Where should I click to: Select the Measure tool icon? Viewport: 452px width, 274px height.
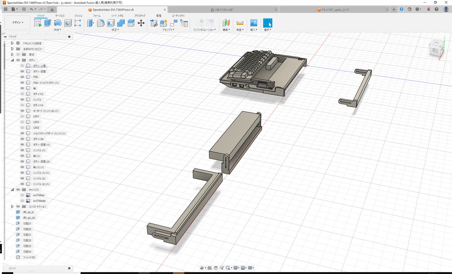tap(240, 23)
